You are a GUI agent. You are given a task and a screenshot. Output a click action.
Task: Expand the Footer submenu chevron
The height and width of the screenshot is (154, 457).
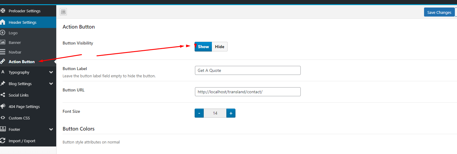51,130
